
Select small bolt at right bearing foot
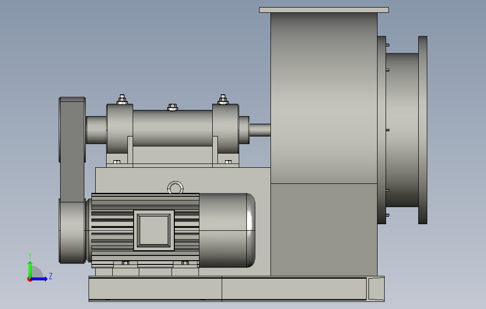228,162
